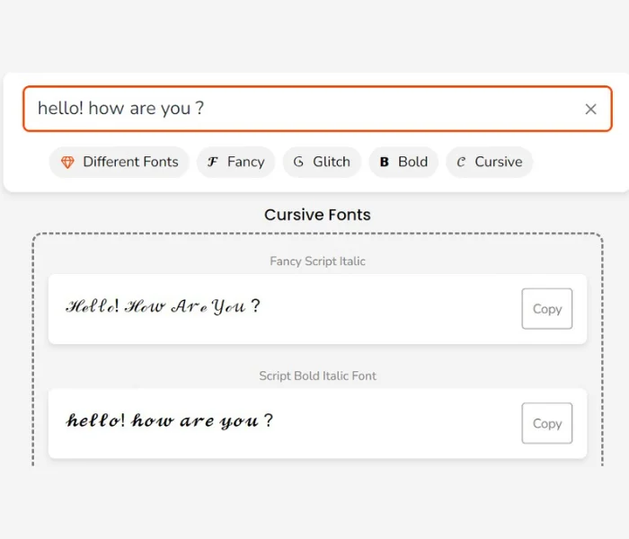Choose the Bold font category label

(x=412, y=162)
